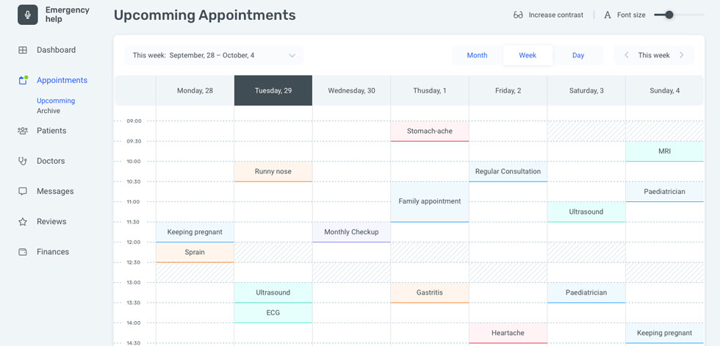Click the letter A font size icon
Viewport: 720px width, 346px height.
pos(608,15)
